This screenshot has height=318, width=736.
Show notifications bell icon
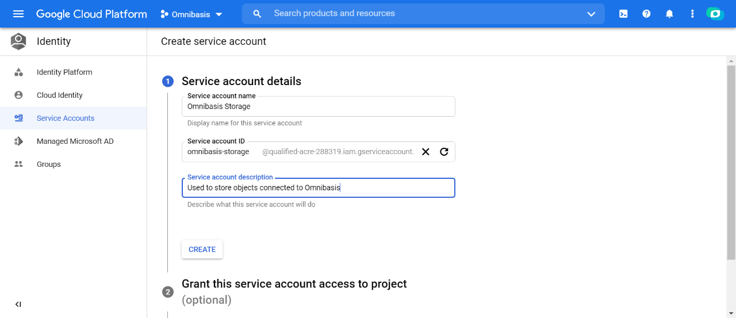tap(669, 14)
